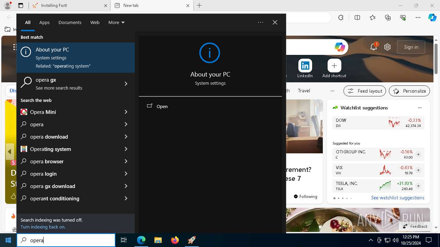Viewport: 440px width, 247px height.
Task: Open a new browser tab
Action: click(199, 5)
